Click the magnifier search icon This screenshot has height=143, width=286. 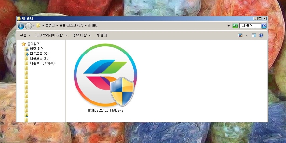264,26
